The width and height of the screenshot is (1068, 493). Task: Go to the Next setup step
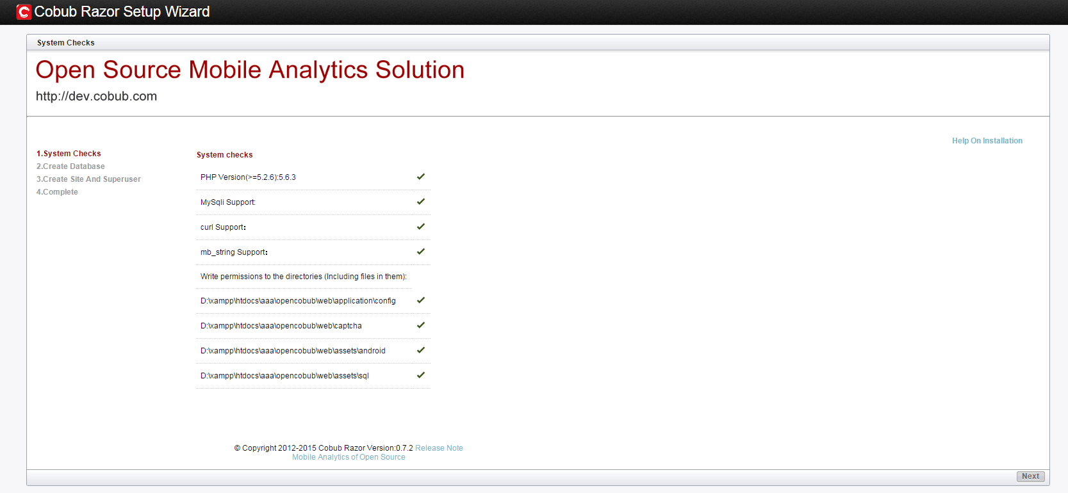(x=1030, y=476)
